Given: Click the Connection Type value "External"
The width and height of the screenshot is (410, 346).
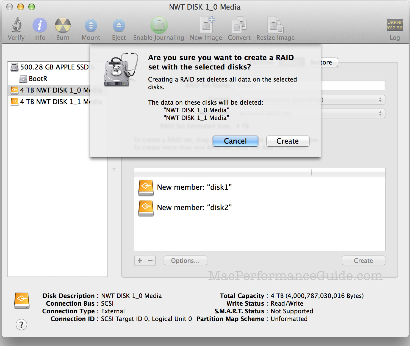Looking at the screenshot, I should (113, 311).
